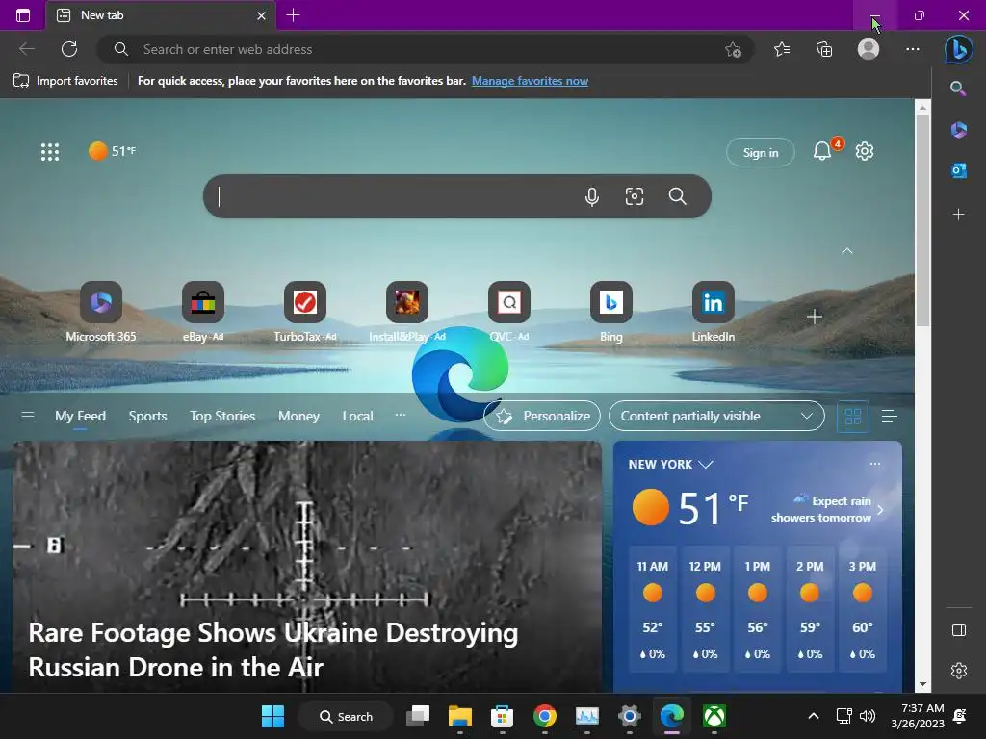
Task: Switch to list layout view
Action: (x=889, y=416)
